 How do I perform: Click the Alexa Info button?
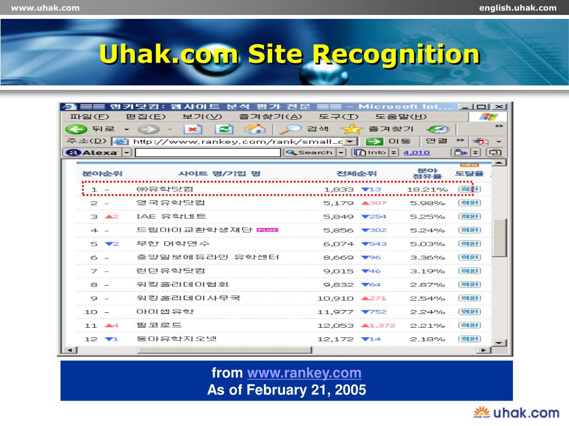pyautogui.click(x=371, y=153)
